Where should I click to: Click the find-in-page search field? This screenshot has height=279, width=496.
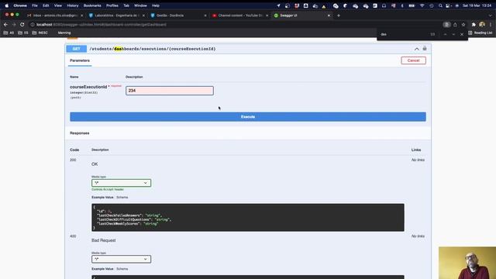click(403, 34)
